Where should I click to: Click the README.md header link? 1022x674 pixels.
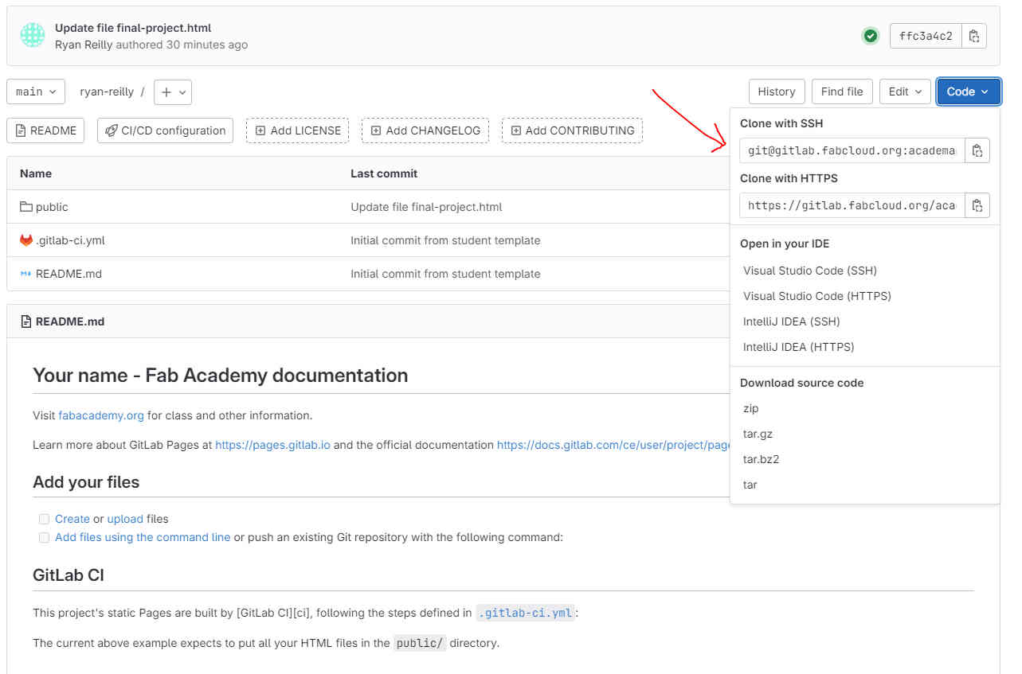coord(70,321)
